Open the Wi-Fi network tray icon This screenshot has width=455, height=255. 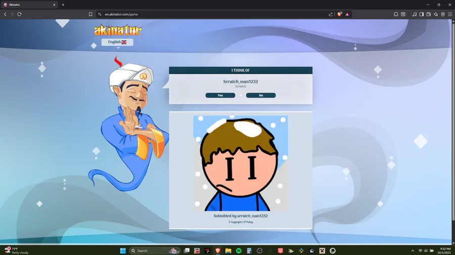(420, 250)
